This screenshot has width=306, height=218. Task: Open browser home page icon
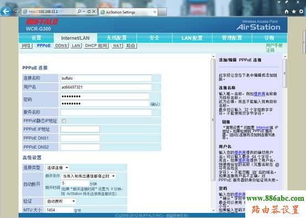pos(287,12)
